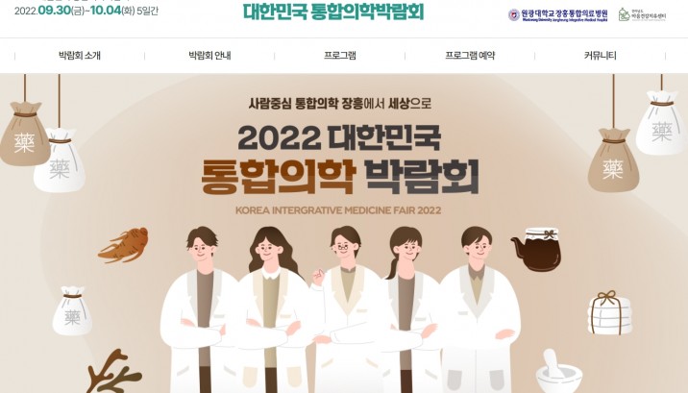Click the deer antler illustration at bottom left
The height and width of the screenshot is (393, 688).
[113, 372]
